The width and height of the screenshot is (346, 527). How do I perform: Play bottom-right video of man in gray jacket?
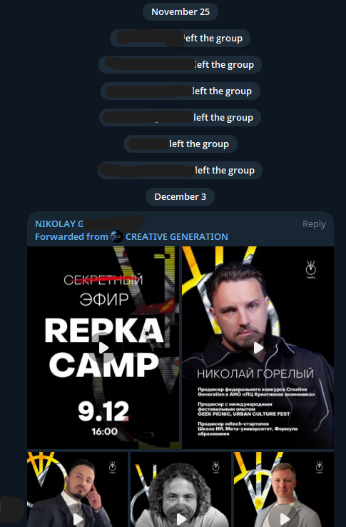(284, 519)
